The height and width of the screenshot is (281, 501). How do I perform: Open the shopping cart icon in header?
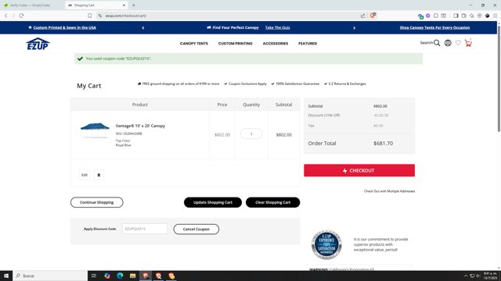468,43
